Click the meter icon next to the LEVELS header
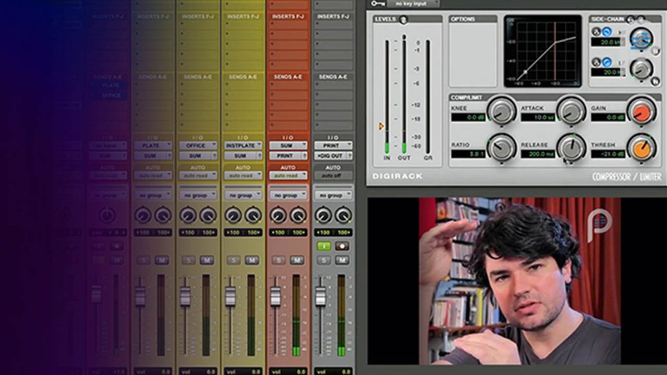667x375 pixels. point(404,19)
